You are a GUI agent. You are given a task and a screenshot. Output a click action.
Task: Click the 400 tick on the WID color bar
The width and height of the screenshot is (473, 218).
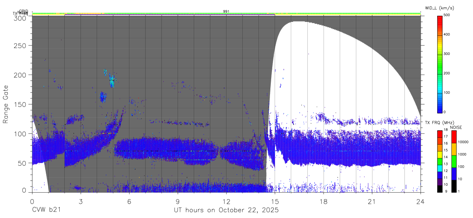448,35
